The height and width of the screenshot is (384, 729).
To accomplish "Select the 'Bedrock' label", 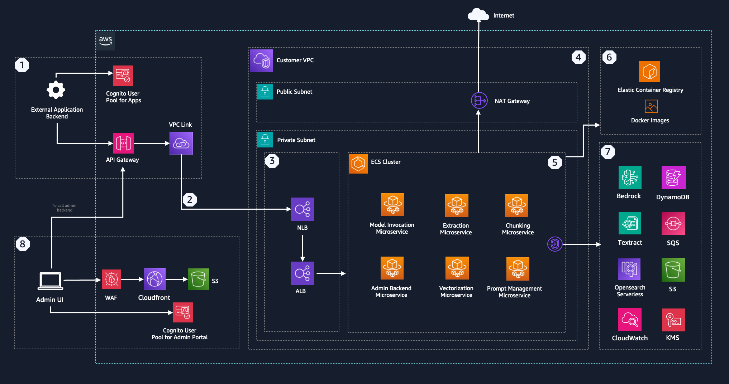I will 629,196.
